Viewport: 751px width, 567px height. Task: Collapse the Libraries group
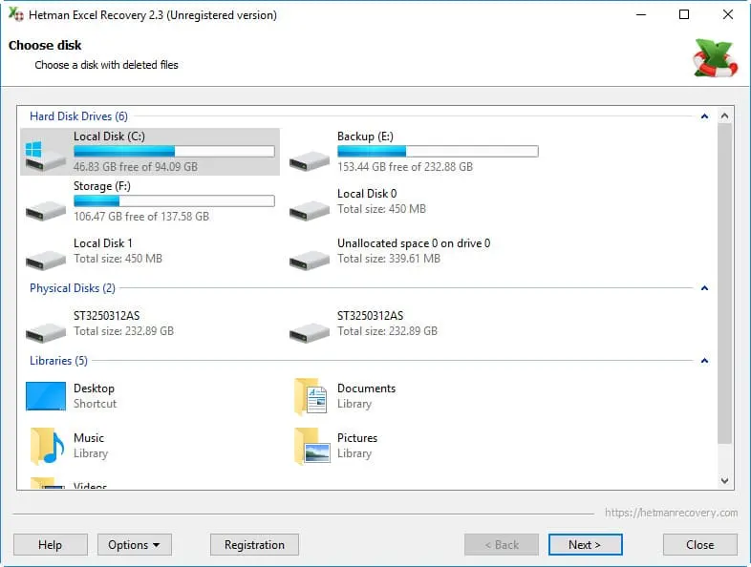coord(704,360)
